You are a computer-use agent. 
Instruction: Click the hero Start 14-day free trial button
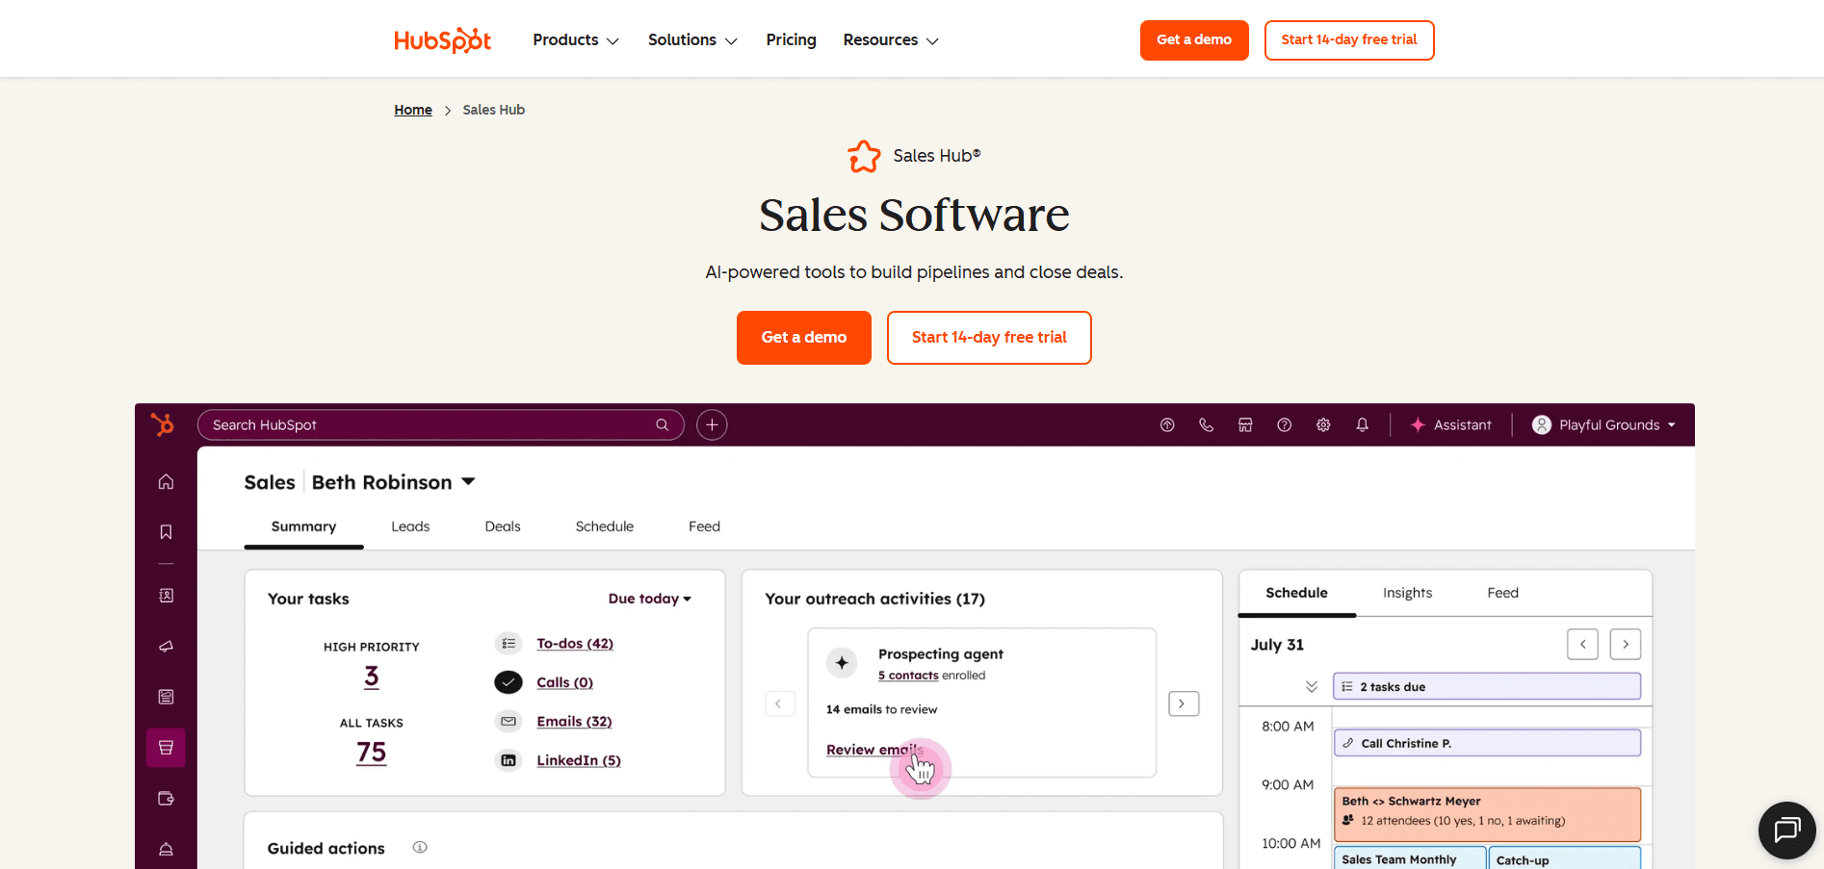tap(989, 338)
